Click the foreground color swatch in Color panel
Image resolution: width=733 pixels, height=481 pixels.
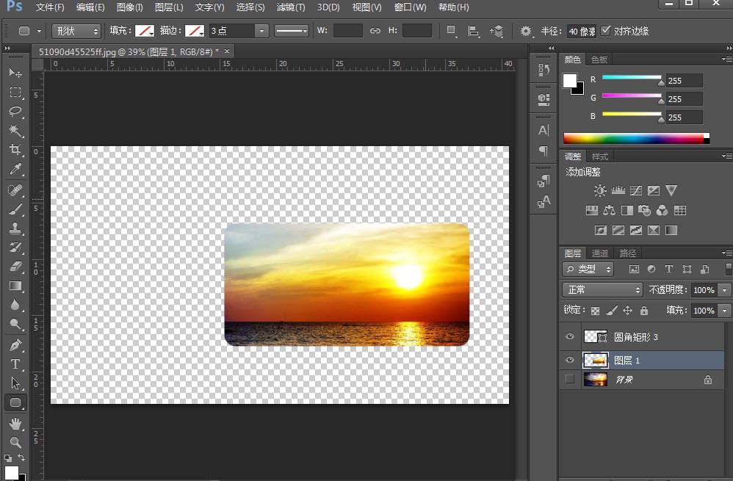click(x=569, y=80)
